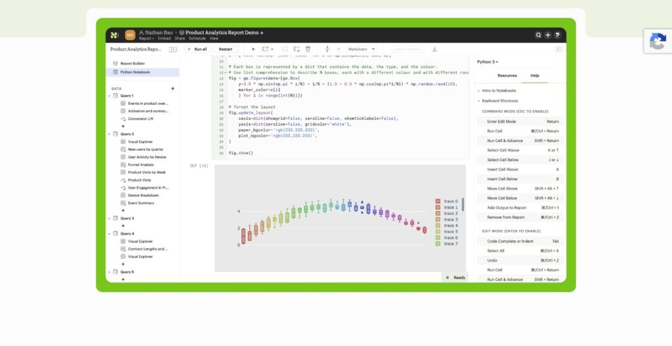Click inside the code editor cell
This screenshot has height=346, width=672.
click(341, 107)
